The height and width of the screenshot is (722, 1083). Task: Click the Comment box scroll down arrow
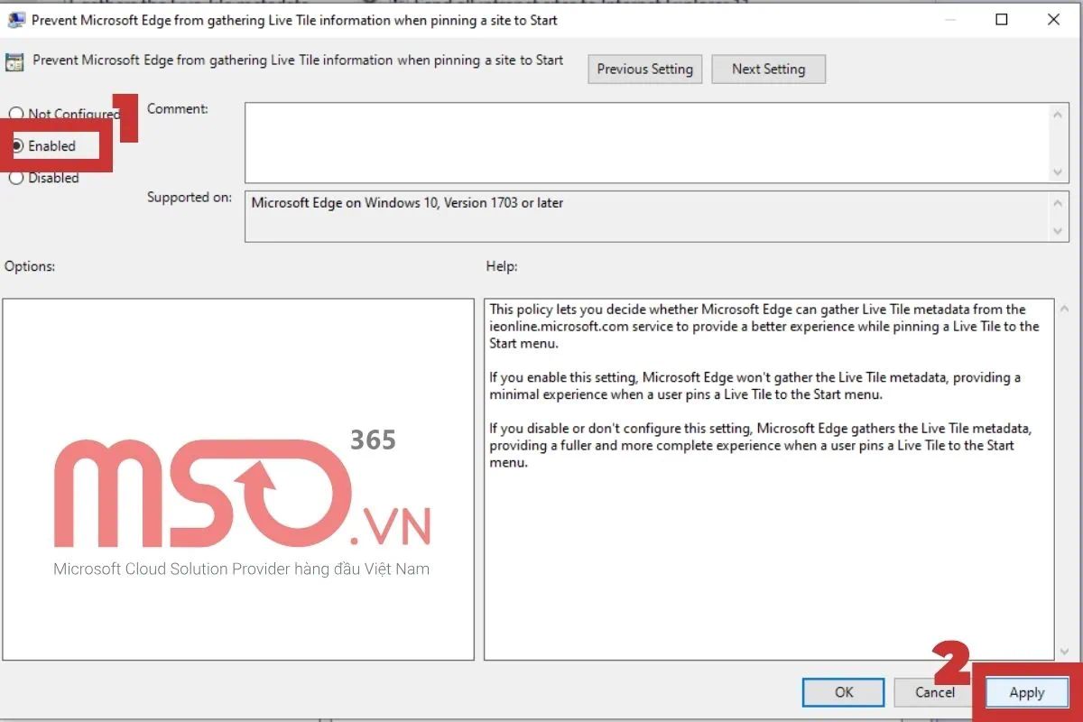tap(1059, 171)
